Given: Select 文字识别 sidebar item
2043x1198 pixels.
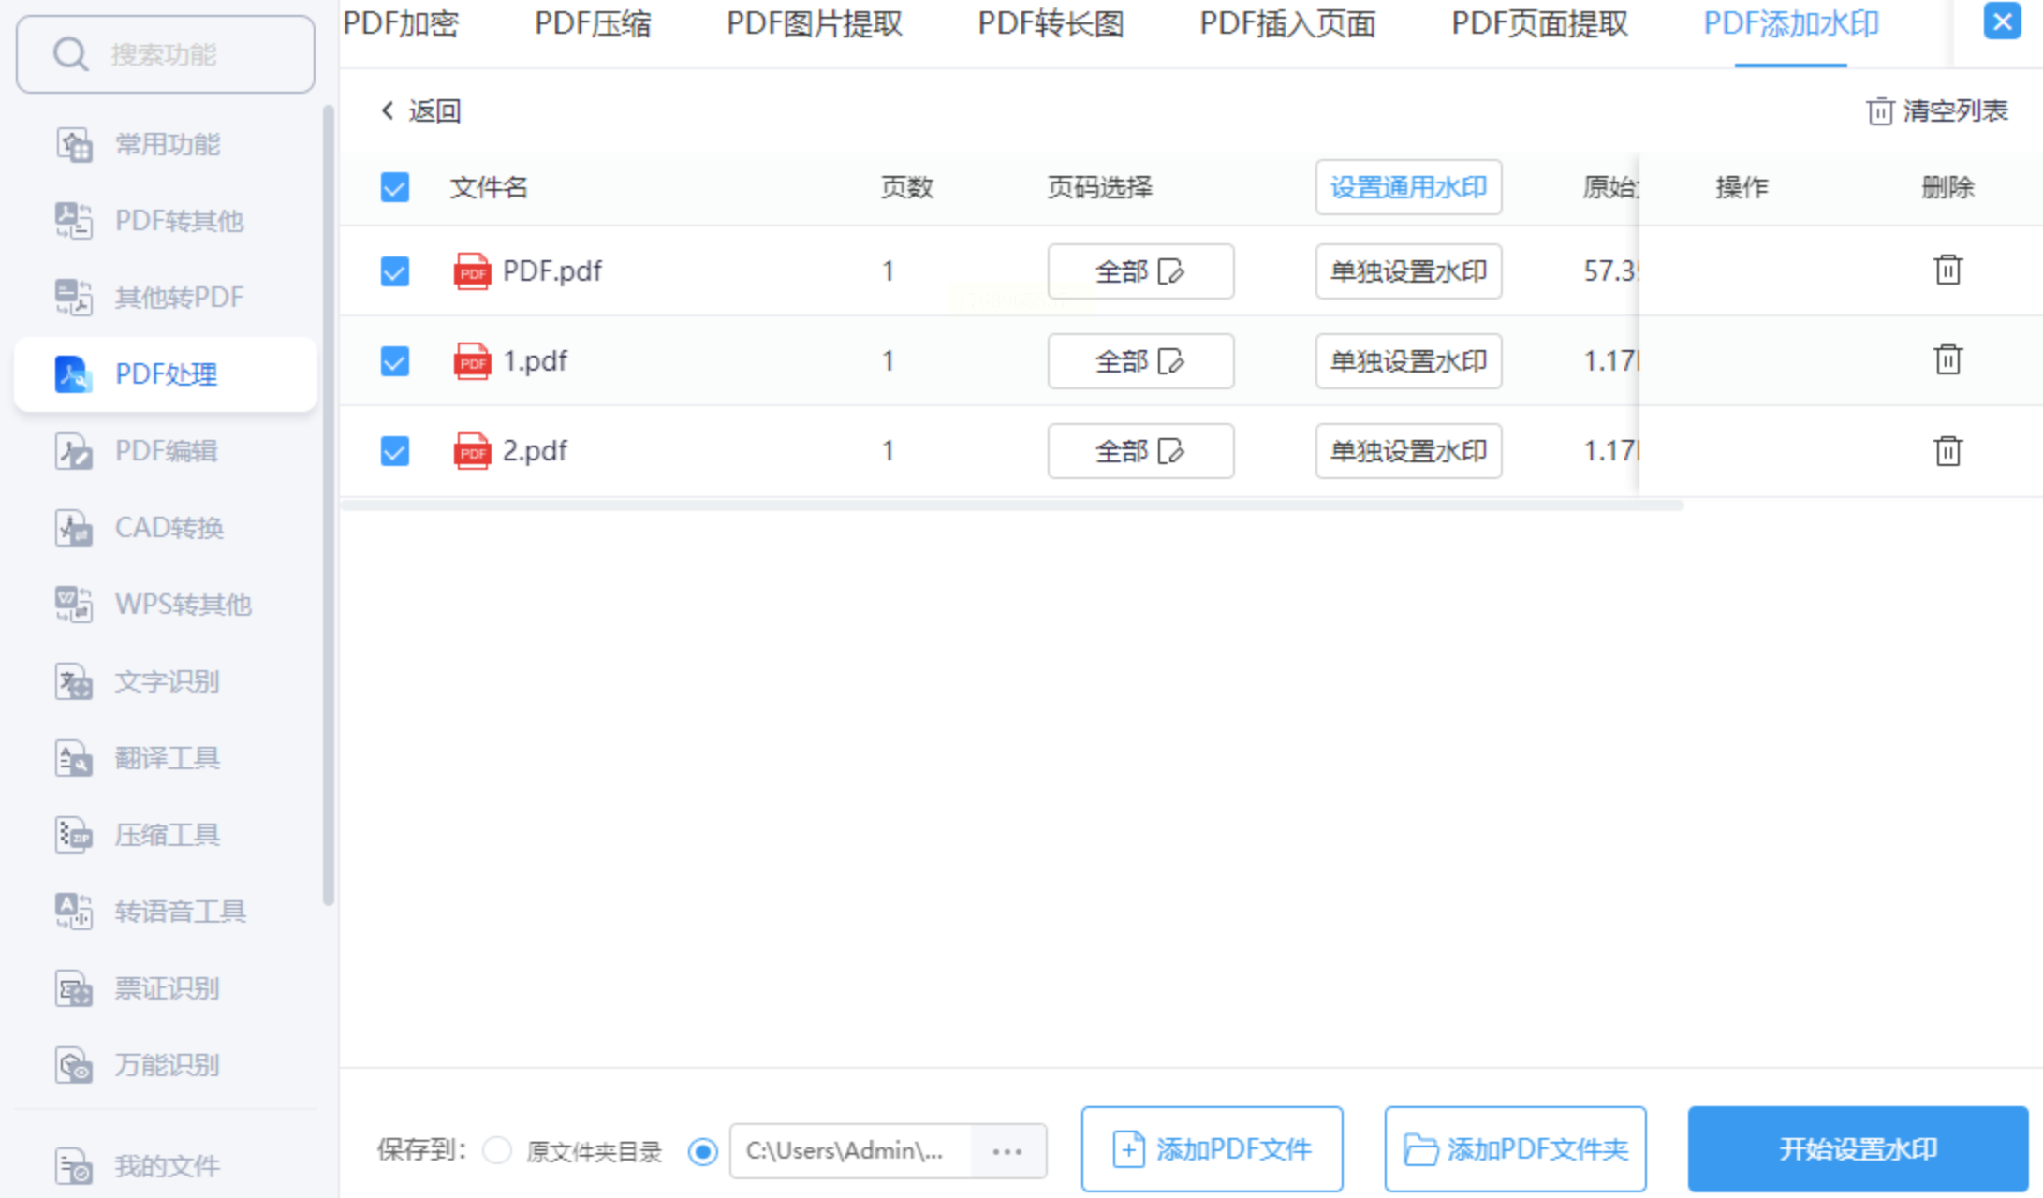Looking at the screenshot, I should [167, 681].
